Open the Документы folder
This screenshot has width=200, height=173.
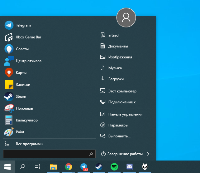pos(126,46)
